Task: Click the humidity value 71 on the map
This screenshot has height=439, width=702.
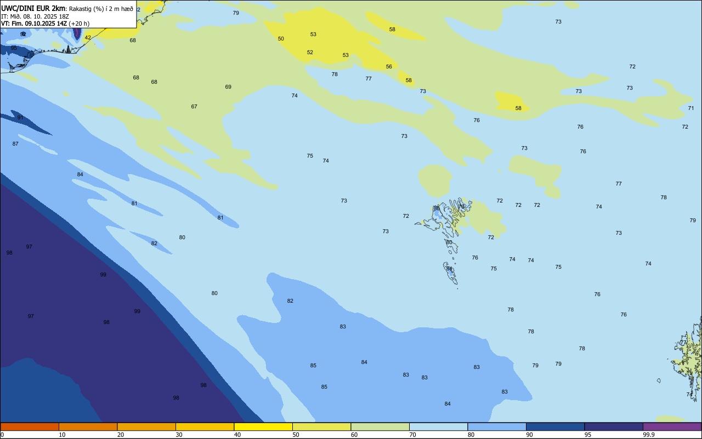Action: [x=691, y=108]
